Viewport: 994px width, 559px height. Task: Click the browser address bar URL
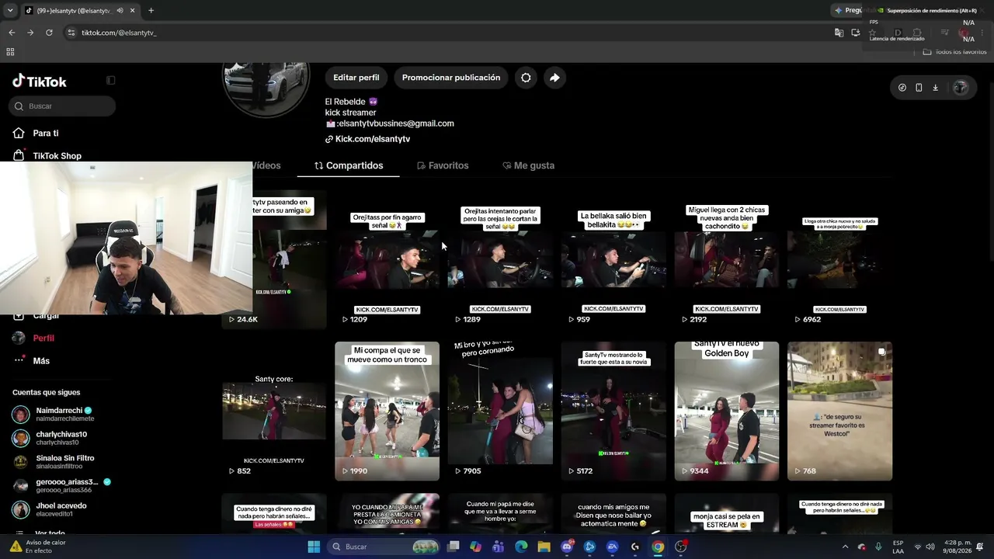click(119, 33)
